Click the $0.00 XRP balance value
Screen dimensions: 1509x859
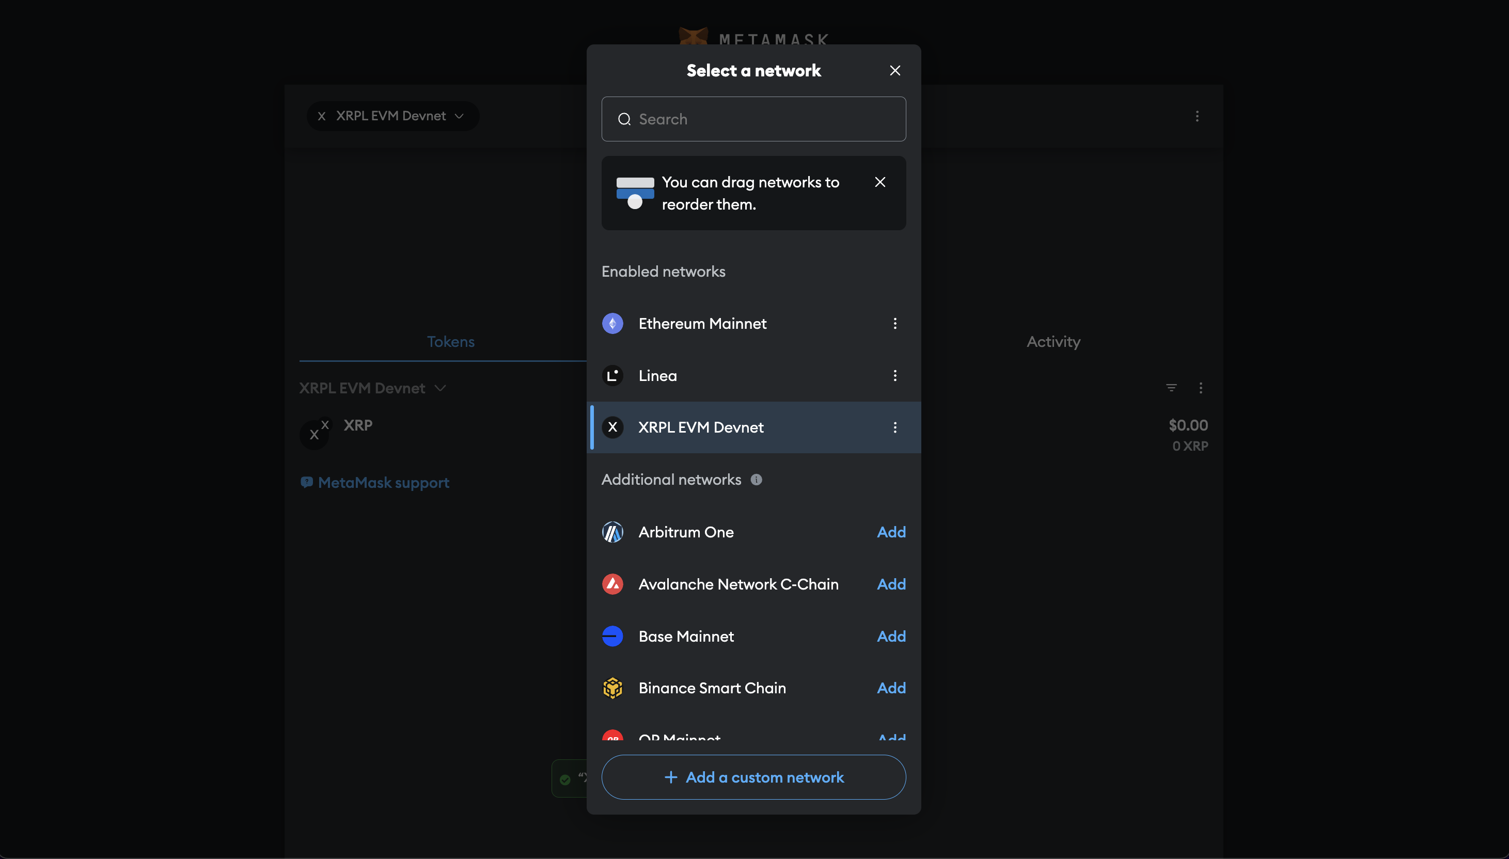coord(1188,425)
